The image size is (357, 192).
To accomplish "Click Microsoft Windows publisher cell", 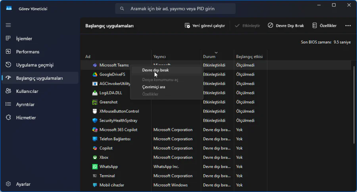I will coord(171,185).
